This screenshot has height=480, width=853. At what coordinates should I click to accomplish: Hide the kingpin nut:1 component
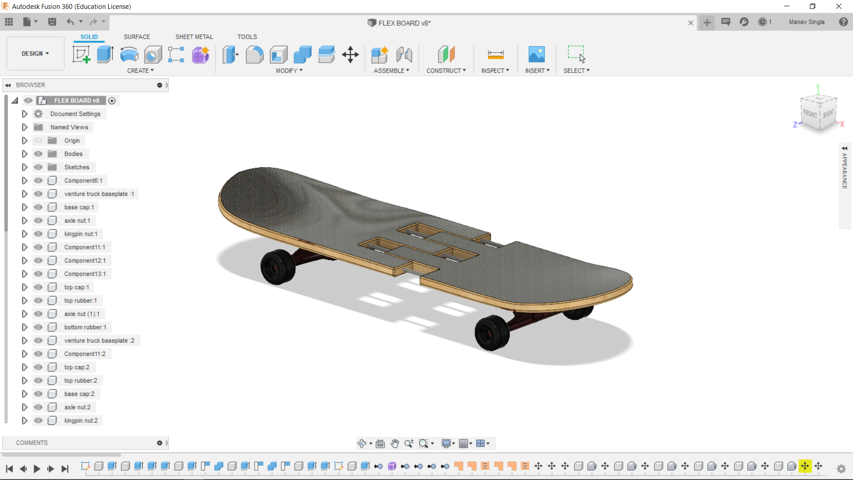click(x=39, y=233)
